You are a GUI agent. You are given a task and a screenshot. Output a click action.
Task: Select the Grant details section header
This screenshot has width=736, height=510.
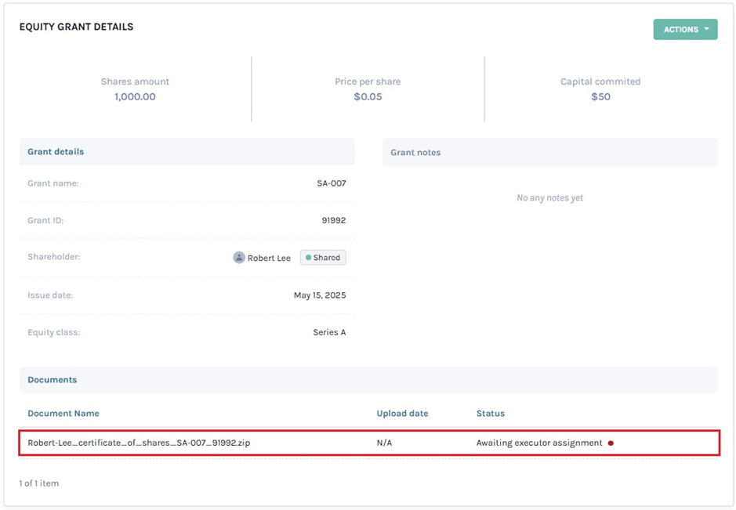coord(56,152)
